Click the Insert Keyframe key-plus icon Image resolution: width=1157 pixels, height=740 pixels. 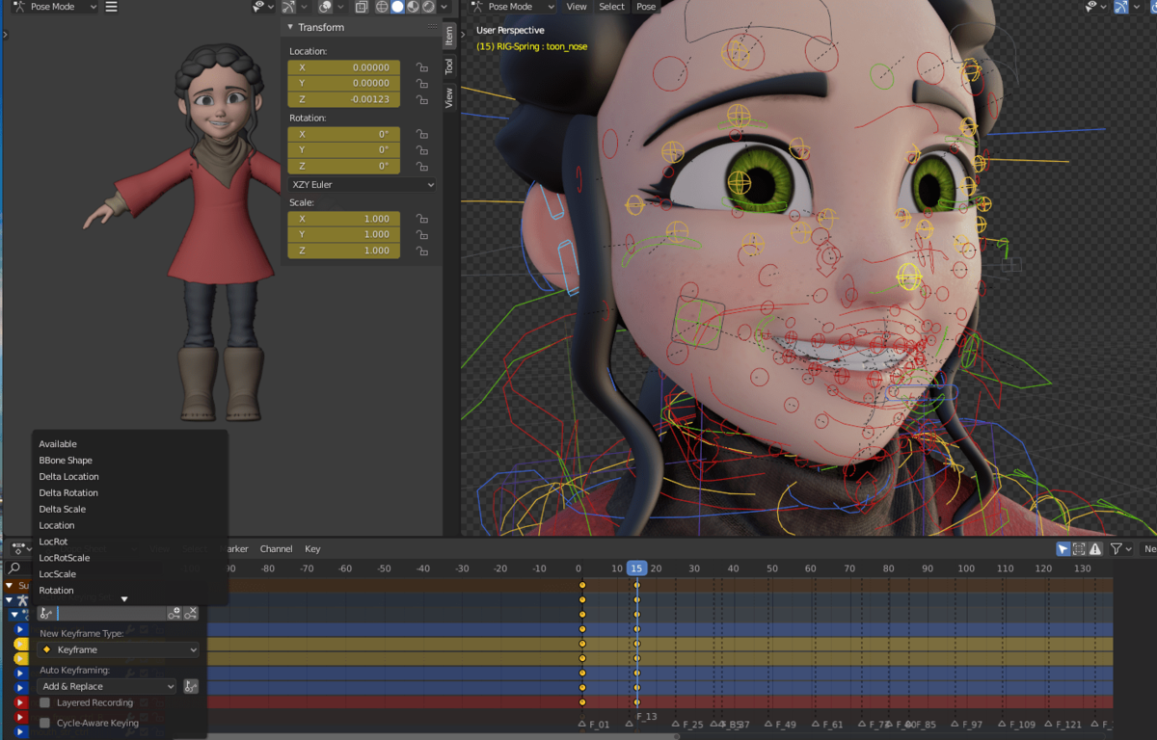[174, 615]
